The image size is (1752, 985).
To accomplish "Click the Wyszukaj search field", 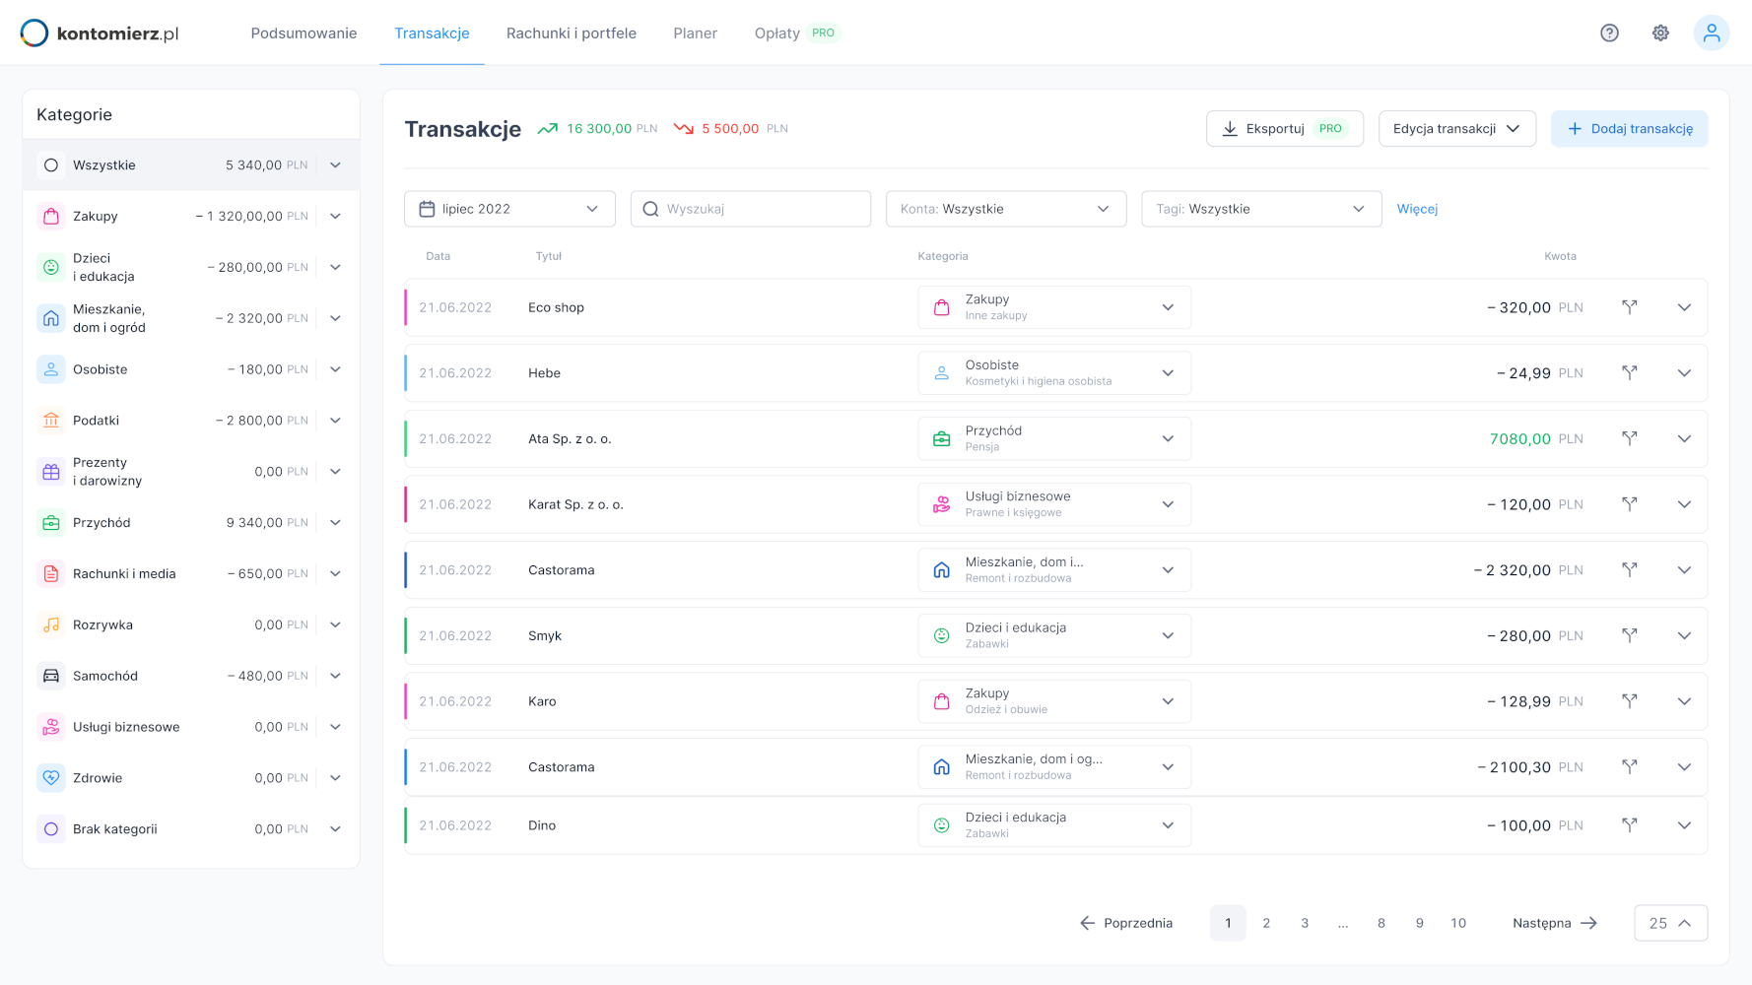I will click(759, 209).
